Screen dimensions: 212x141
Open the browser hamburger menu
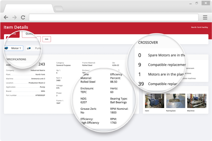(205, 17)
